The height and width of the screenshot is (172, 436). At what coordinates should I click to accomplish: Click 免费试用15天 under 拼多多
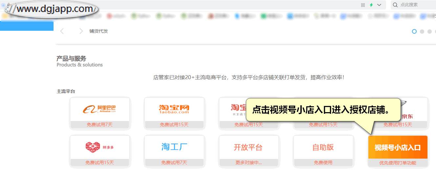click(x=100, y=163)
